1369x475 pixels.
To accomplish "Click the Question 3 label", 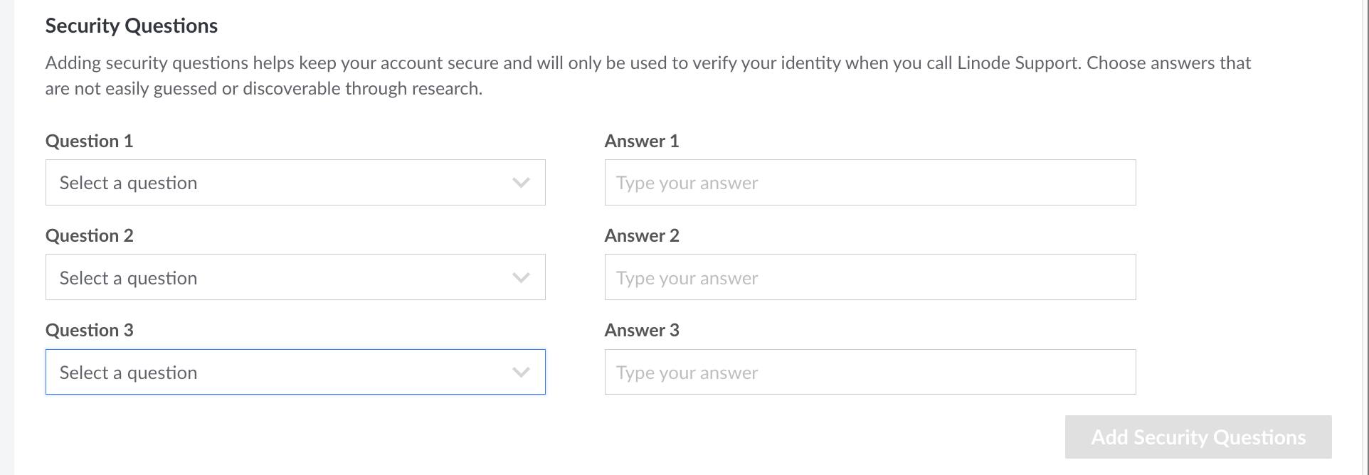I will pyautogui.click(x=89, y=330).
